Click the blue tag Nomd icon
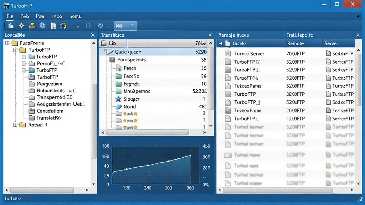The height and width of the screenshot is (205, 365). coord(119,107)
